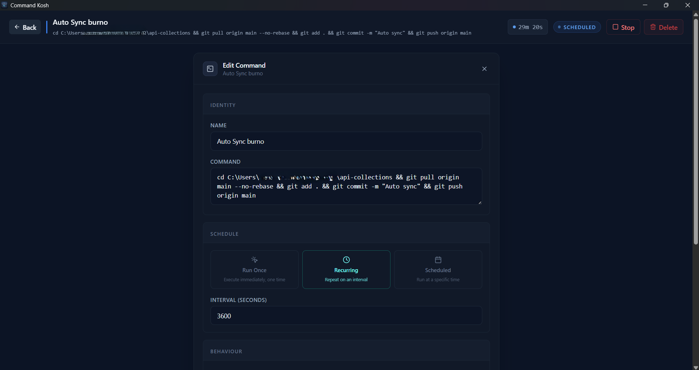Click the Recurring clock icon

[346, 260]
